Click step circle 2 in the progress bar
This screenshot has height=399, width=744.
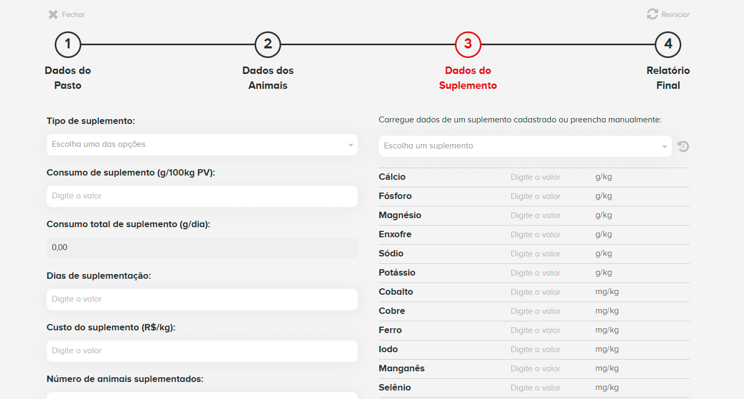click(x=267, y=45)
